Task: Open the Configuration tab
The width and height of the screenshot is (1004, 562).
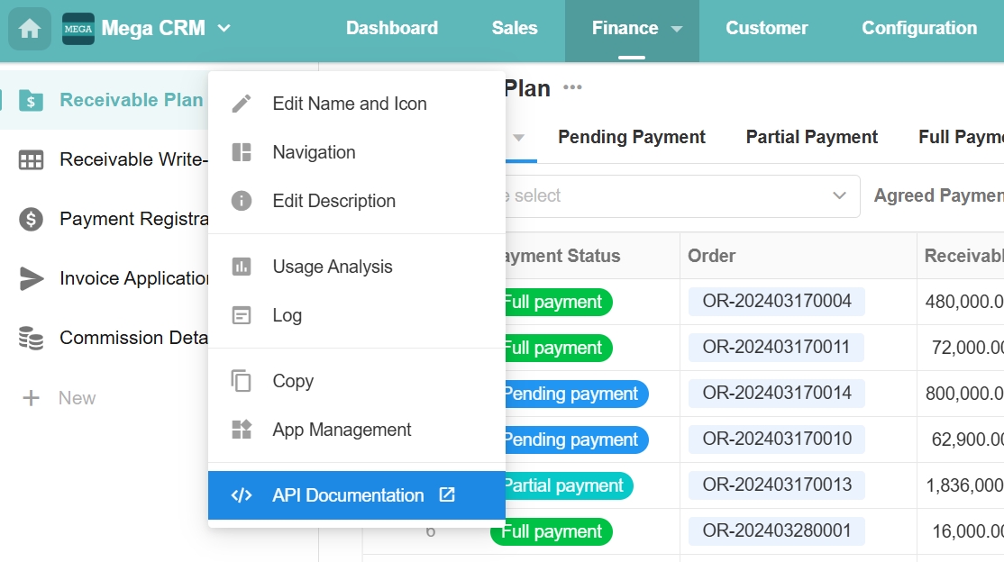Action: [919, 28]
